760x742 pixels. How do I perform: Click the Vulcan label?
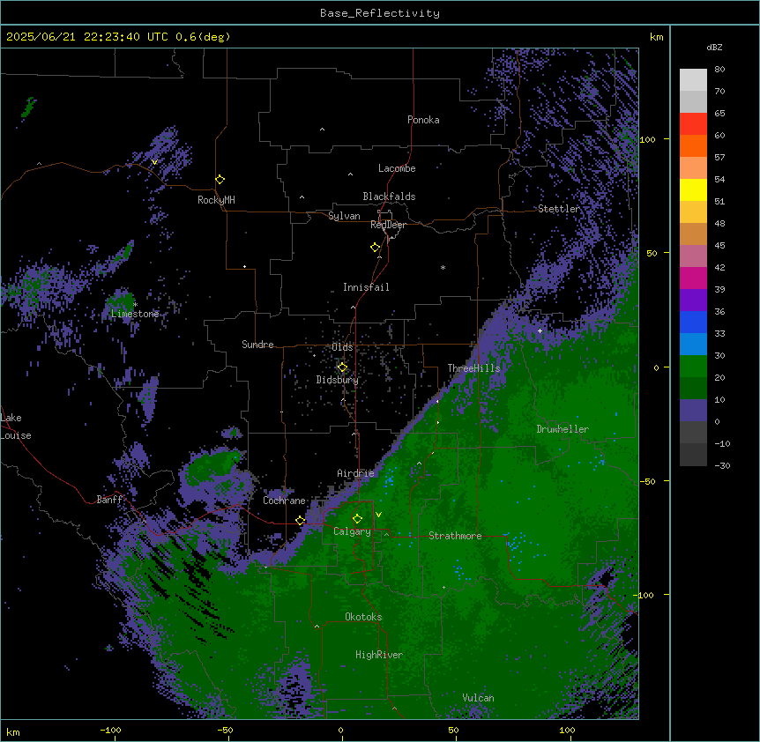click(x=478, y=698)
